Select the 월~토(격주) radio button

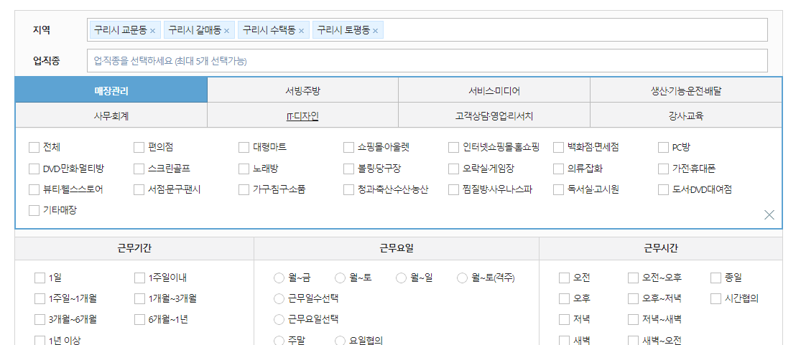[x=463, y=278]
